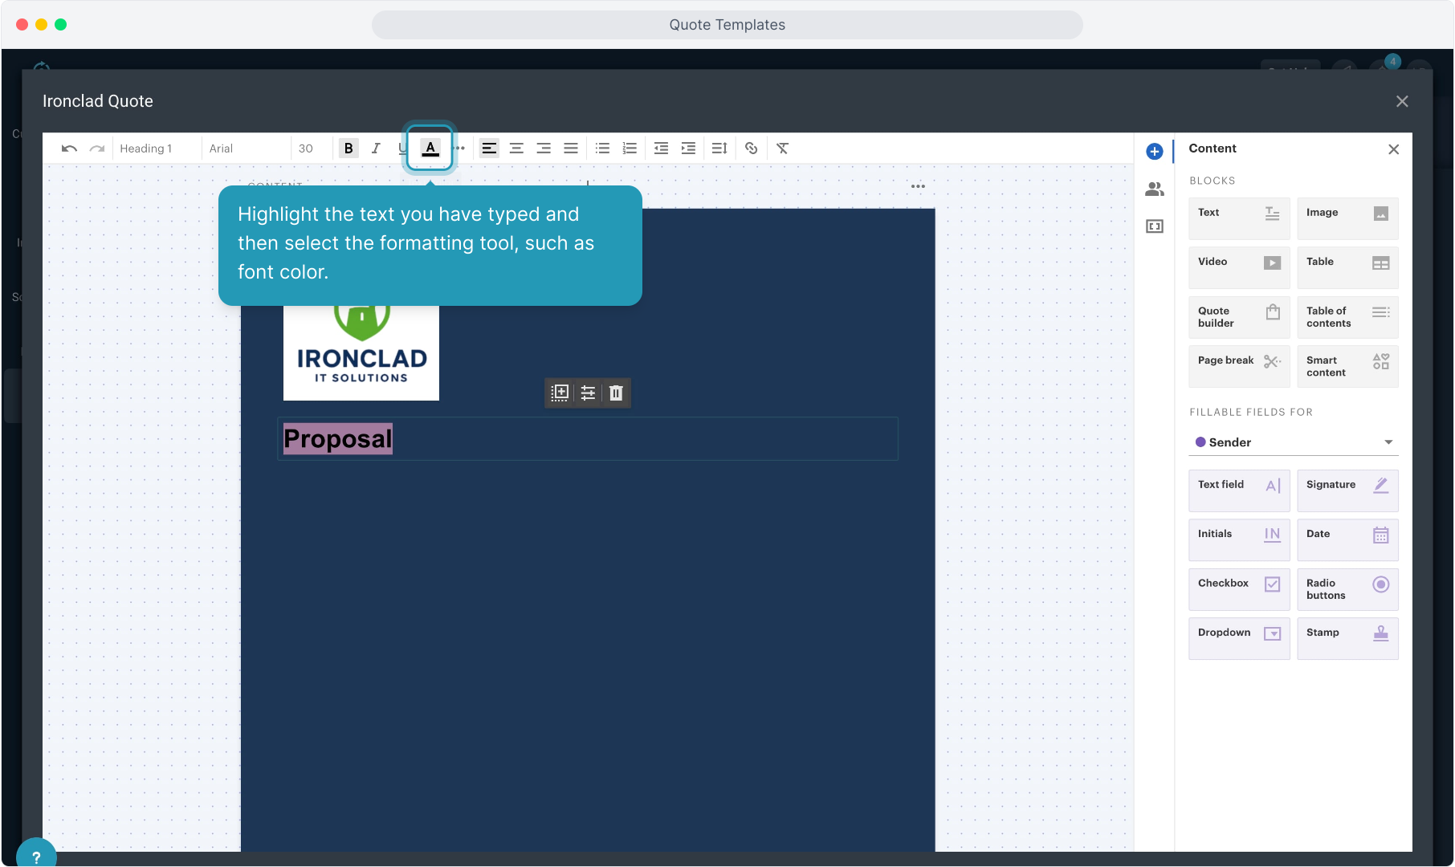
Task: Add a Quote builder block
Action: pos(1239,317)
